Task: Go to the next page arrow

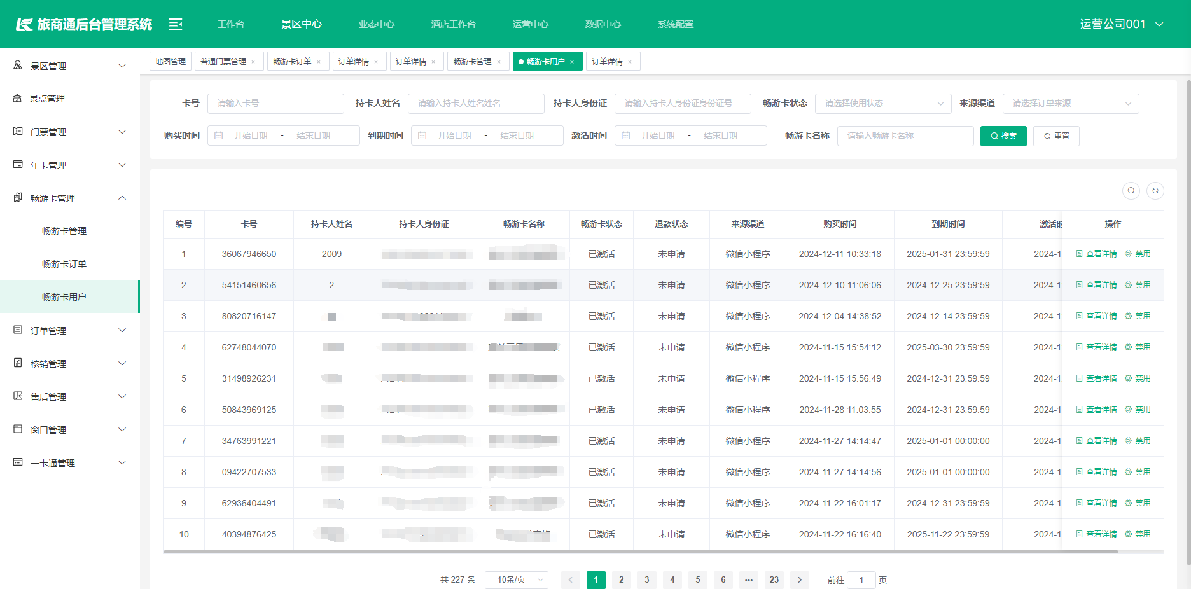Action: tap(800, 579)
